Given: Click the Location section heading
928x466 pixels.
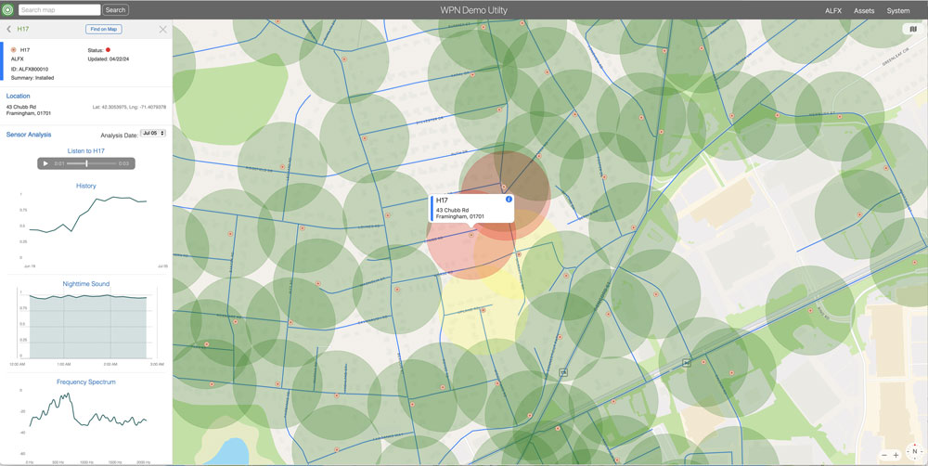Looking at the screenshot, I should point(18,96).
